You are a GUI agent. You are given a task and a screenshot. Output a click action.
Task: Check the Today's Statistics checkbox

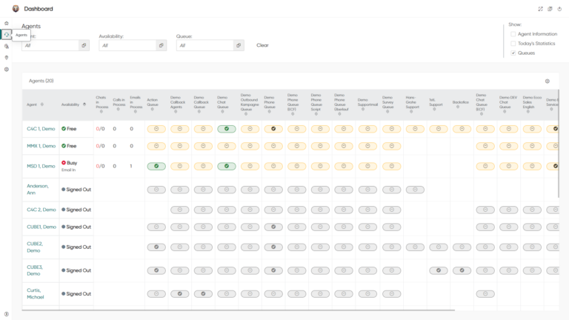click(513, 44)
